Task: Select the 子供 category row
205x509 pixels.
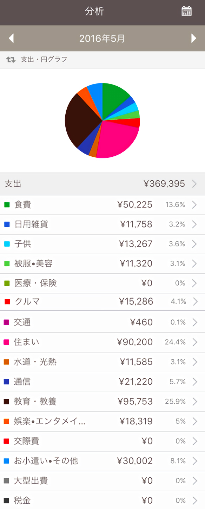Action: [x=102, y=244]
